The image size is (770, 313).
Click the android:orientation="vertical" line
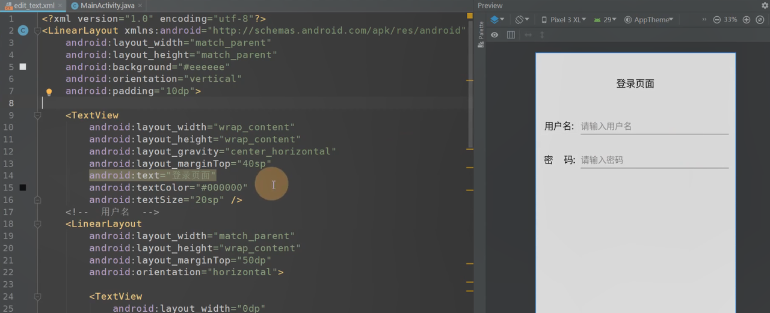pos(153,79)
